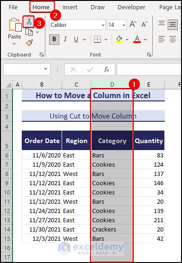This screenshot has width=182, height=263.
Task: Select column B header
Action: pos(42,85)
